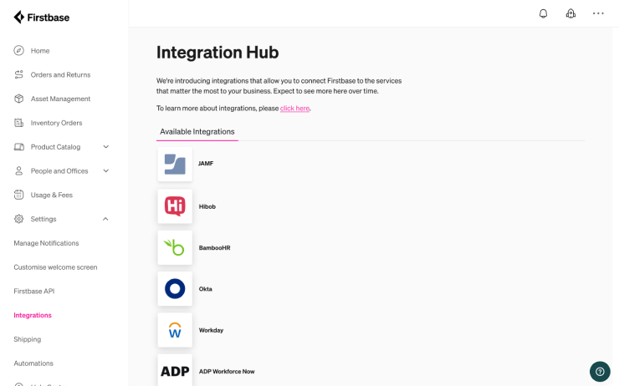Screen dimensions: 619x386
Task: Click the BambooHR text label
Action: pyautogui.click(x=214, y=248)
